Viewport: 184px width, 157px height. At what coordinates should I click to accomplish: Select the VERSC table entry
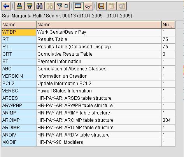tap(19, 91)
